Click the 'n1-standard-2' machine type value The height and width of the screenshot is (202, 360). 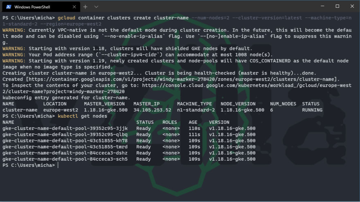tap(196, 110)
